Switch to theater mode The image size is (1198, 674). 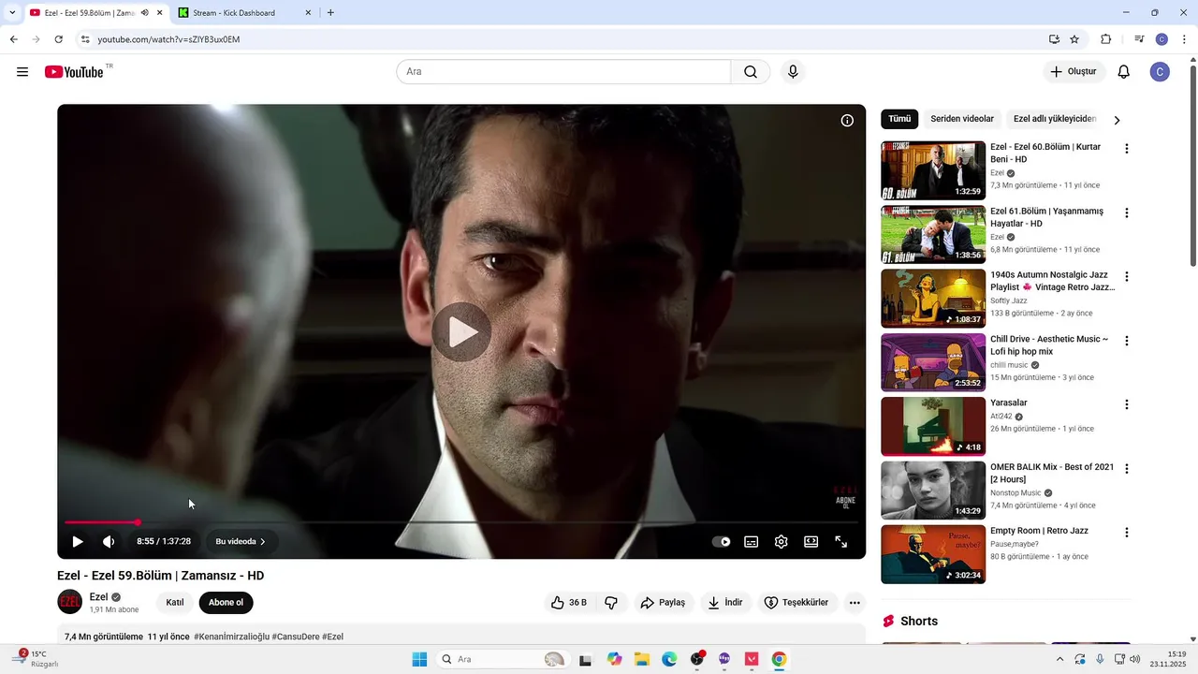[811, 541]
